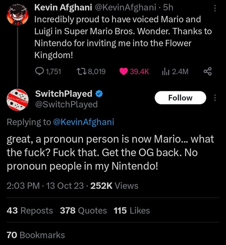View the 115 Likes list
This screenshot has width=226, height=245.
[x=132, y=211]
